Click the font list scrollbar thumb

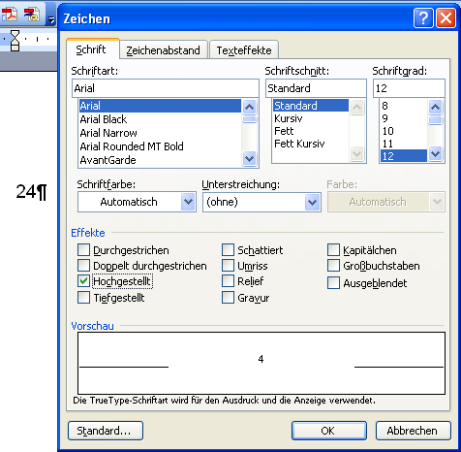pos(250,119)
